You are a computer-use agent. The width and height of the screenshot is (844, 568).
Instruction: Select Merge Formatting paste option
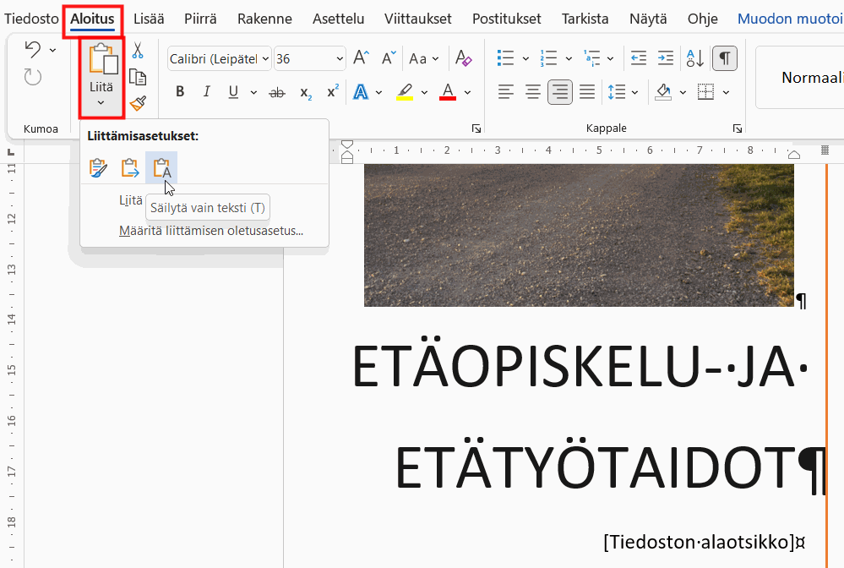point(130,168)
